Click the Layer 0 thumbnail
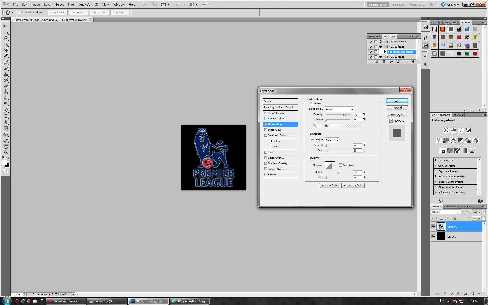Viewport: 488px width, 305px height. (441, 227)
